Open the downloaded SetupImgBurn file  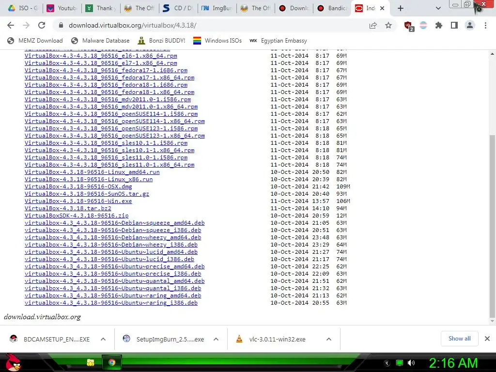pyautogui.click(x=163, y=340)
